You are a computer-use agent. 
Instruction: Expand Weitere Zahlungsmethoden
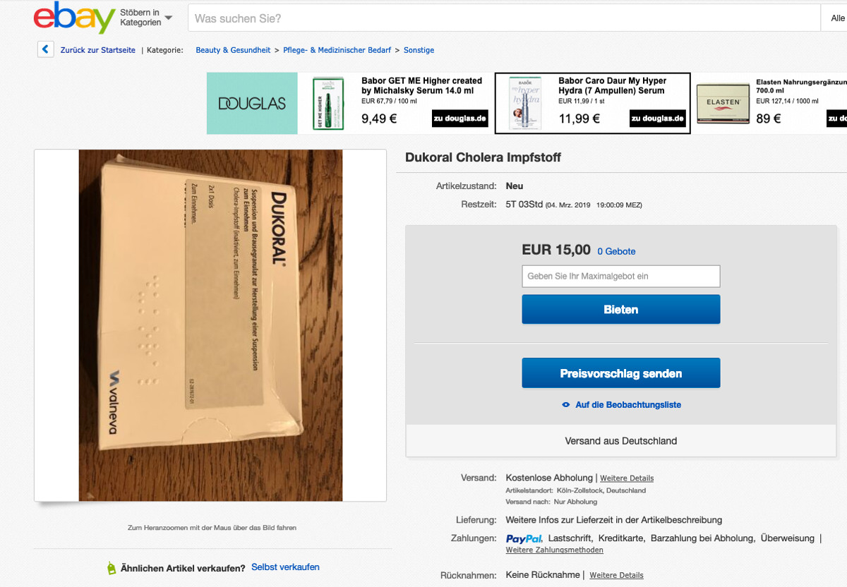(x=554, y=550)
